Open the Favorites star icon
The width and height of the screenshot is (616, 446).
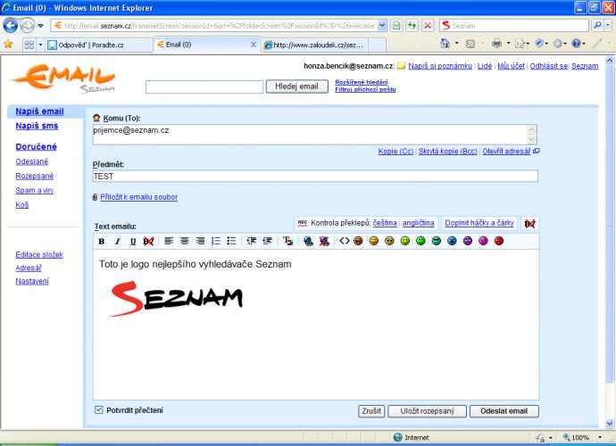point(8,44)
